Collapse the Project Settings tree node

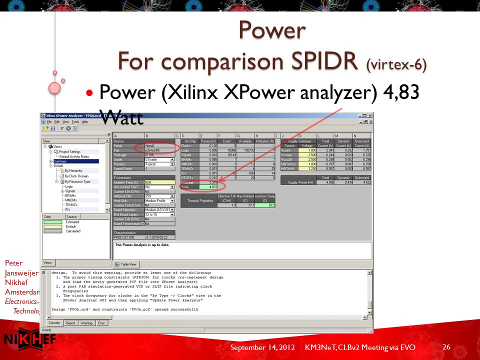[51, 152]
